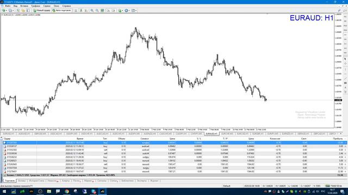Switch chart to candlestick style
Image resolution: width=348 pixels, height=195 pixels.
pos(81,10)
